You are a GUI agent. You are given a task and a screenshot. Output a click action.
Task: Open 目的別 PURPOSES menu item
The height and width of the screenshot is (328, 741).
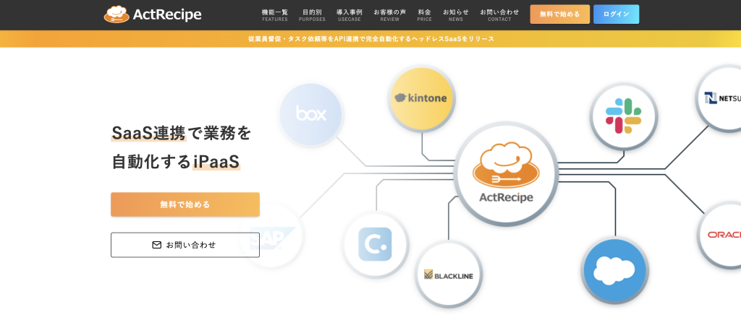point(312,14)
